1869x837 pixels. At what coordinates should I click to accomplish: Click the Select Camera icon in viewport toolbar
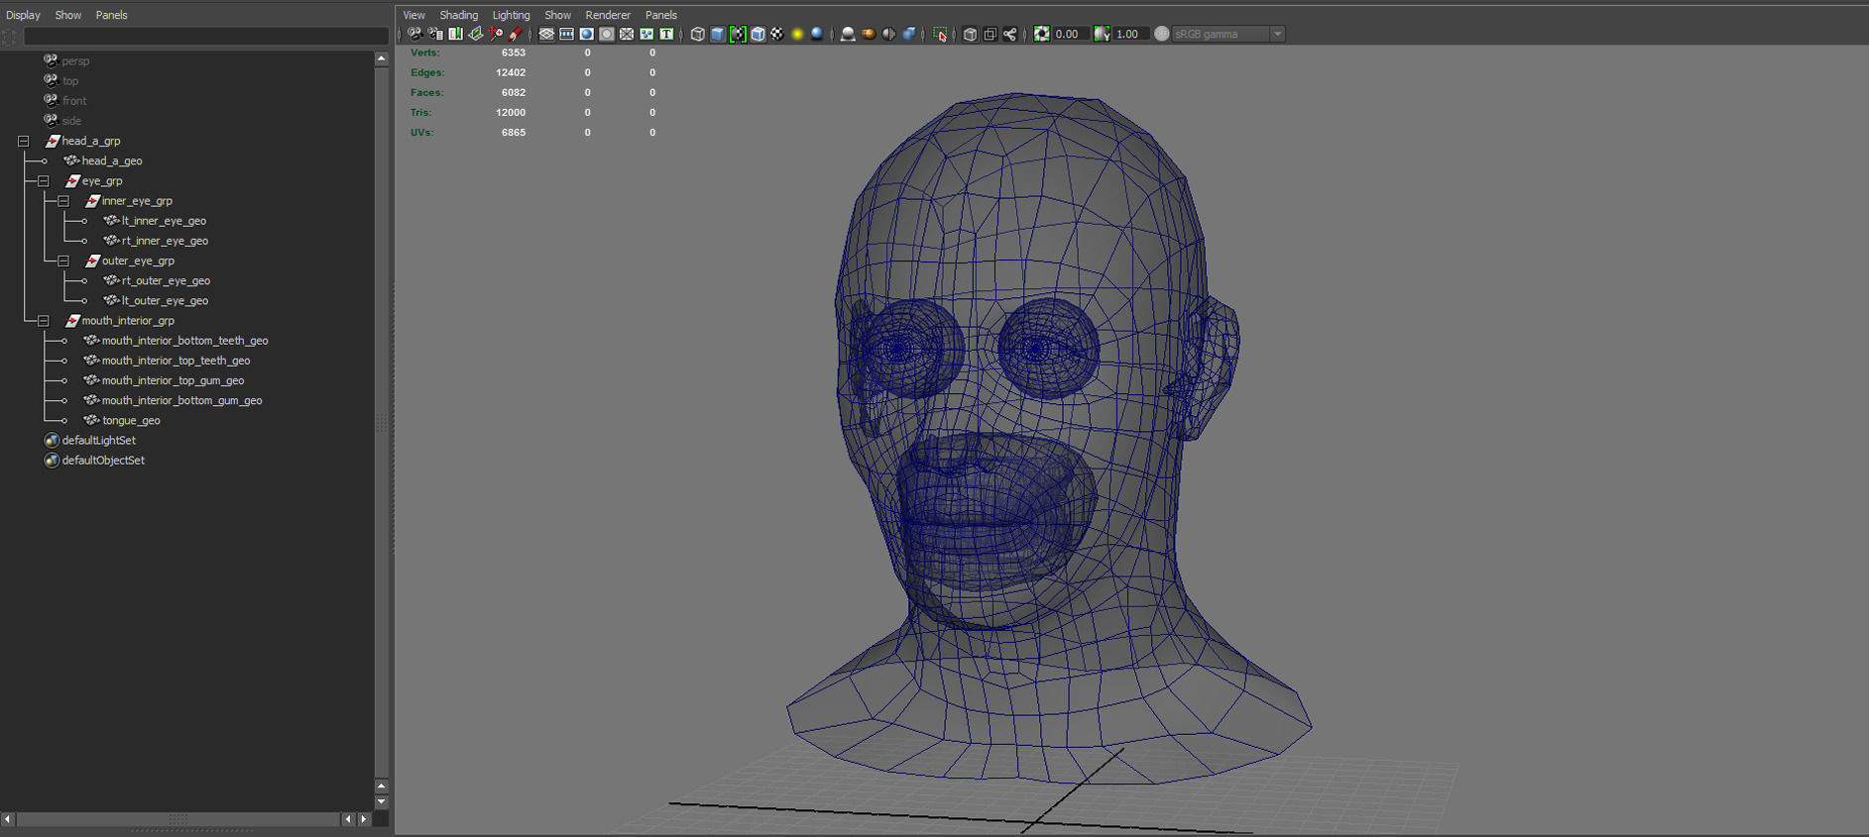[x=414, y=34]
